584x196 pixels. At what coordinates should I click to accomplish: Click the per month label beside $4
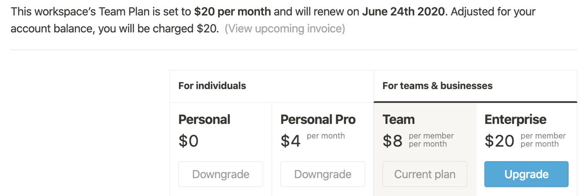tap(326, 136)
